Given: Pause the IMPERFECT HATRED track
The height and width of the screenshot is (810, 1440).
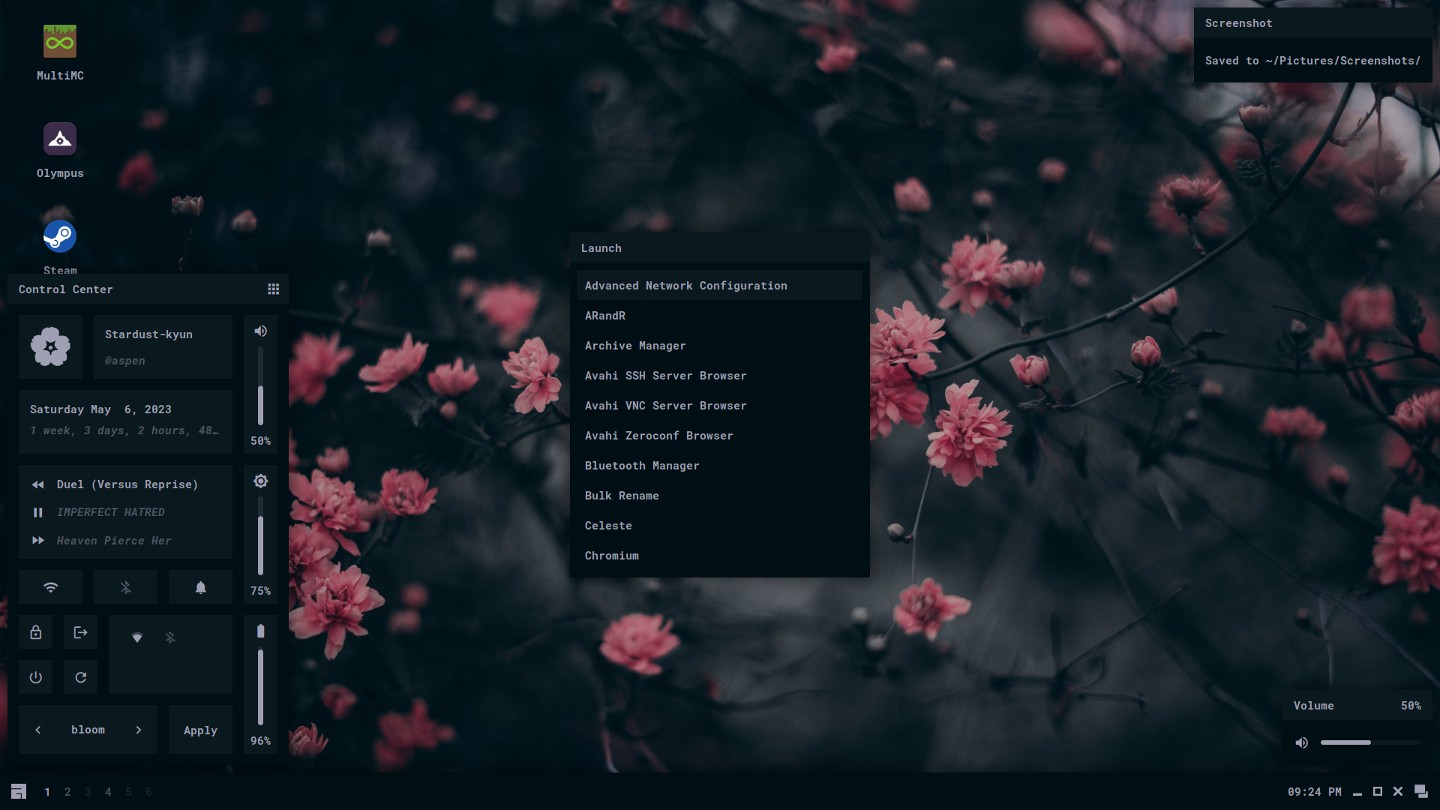Looking at the screenshot, I should point(37,512).
